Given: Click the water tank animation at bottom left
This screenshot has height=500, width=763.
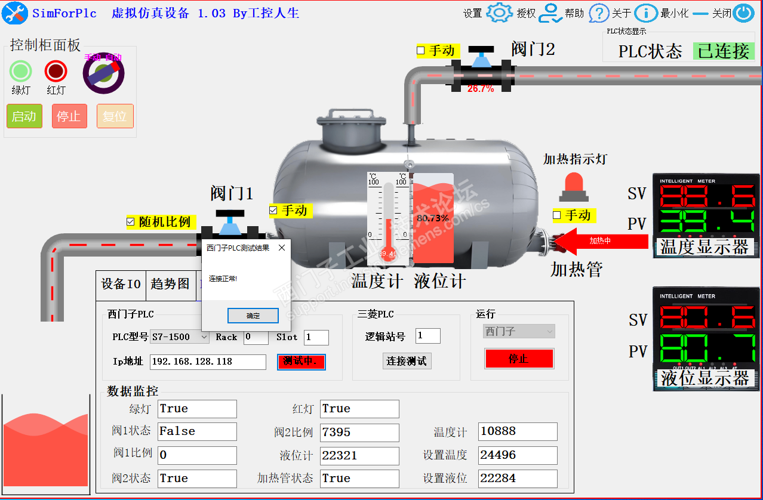Looking at the screenshot, I should click(x=46, y=445).
